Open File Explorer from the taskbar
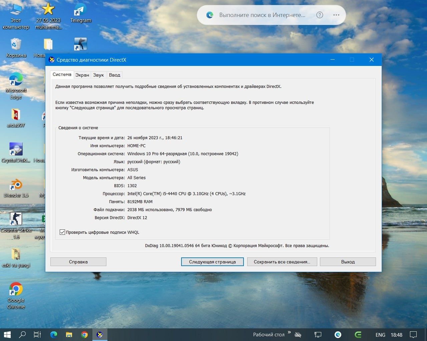 (69, 335)
